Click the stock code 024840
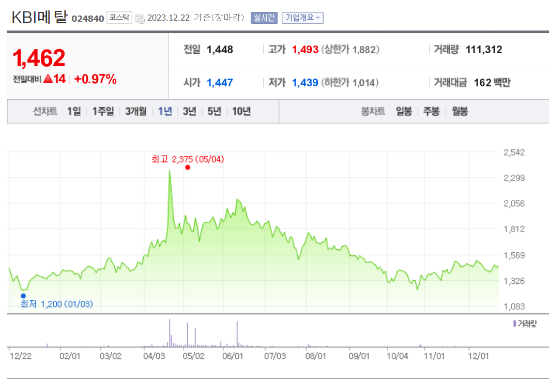The image size is (549, 379). tap(88, 19)
